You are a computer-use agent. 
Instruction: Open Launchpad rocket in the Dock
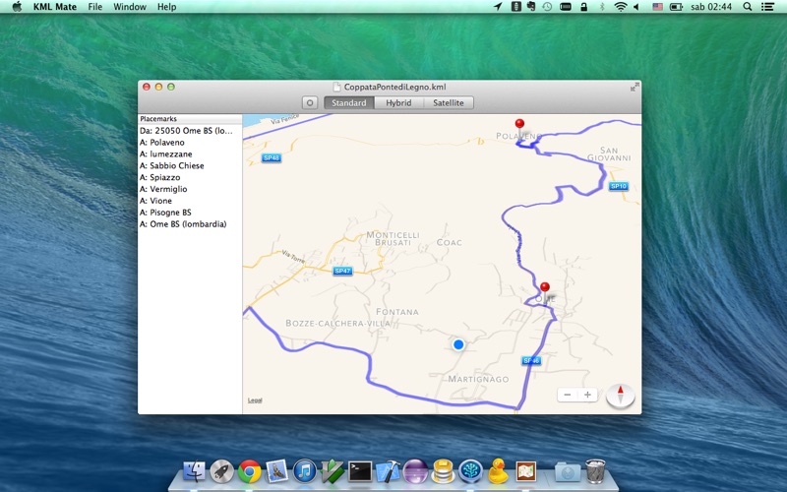(x=221, y=471)
